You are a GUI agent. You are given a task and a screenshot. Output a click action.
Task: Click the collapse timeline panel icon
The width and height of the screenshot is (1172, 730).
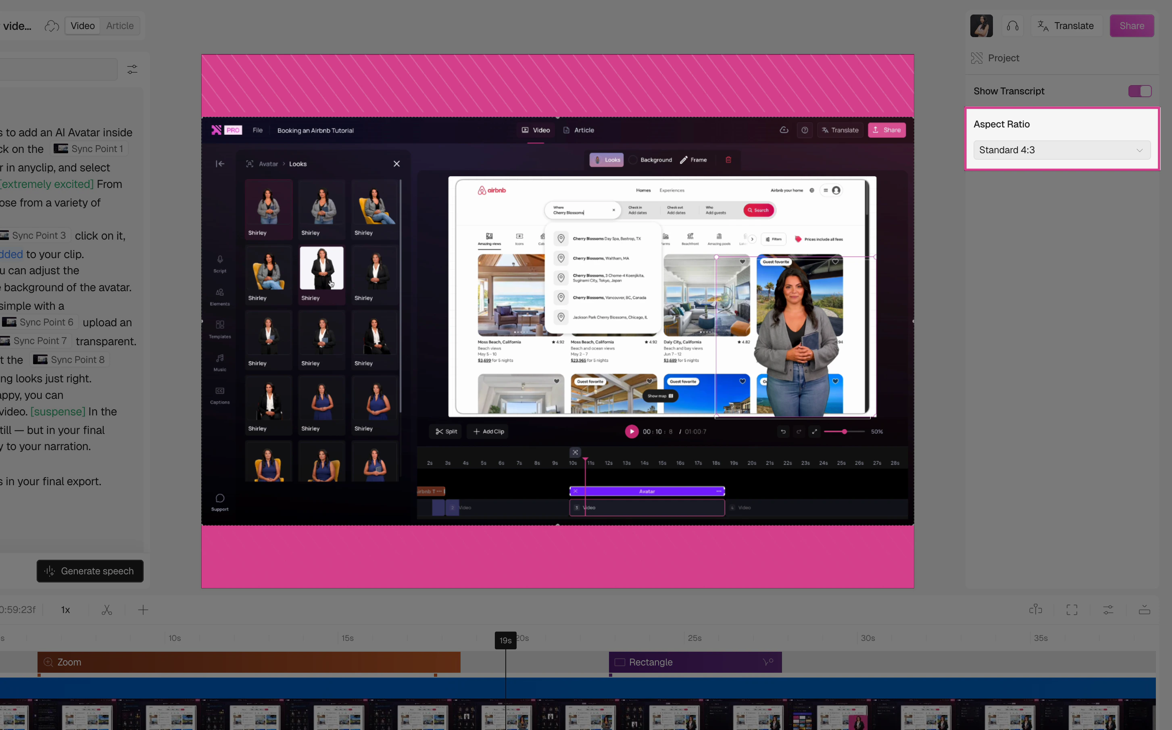pyautogui.click(x=1145, y=610)
